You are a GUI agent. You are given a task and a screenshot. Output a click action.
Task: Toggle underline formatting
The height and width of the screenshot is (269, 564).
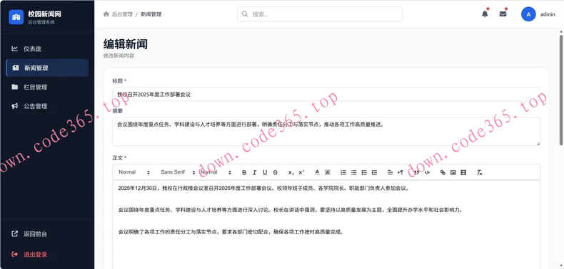point(265,172)
